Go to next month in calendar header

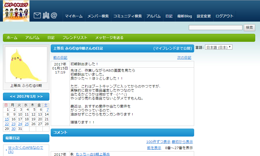click(x=40, y=96)
